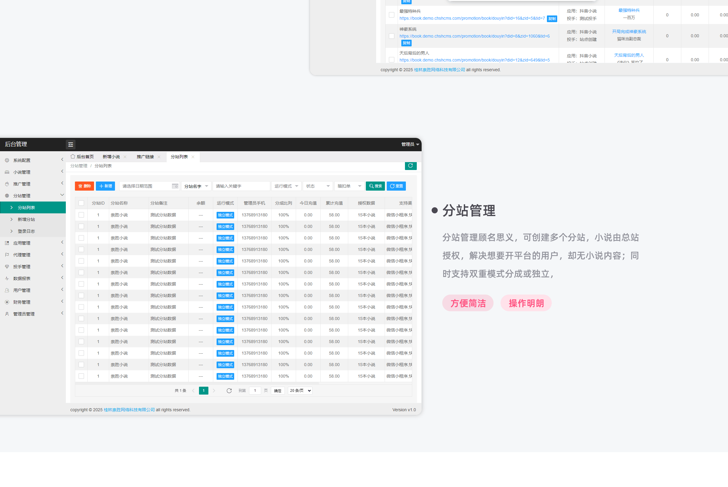Click the green refresh icon button
728x487 pixels.
click(x=410, y=165)
